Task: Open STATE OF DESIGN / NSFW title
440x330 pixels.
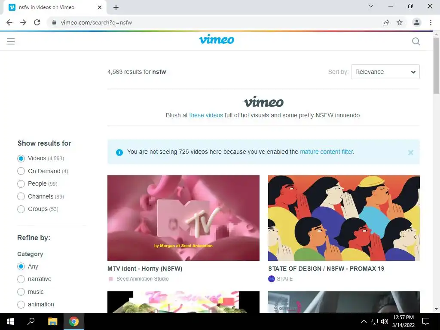Action: [327, 269]
